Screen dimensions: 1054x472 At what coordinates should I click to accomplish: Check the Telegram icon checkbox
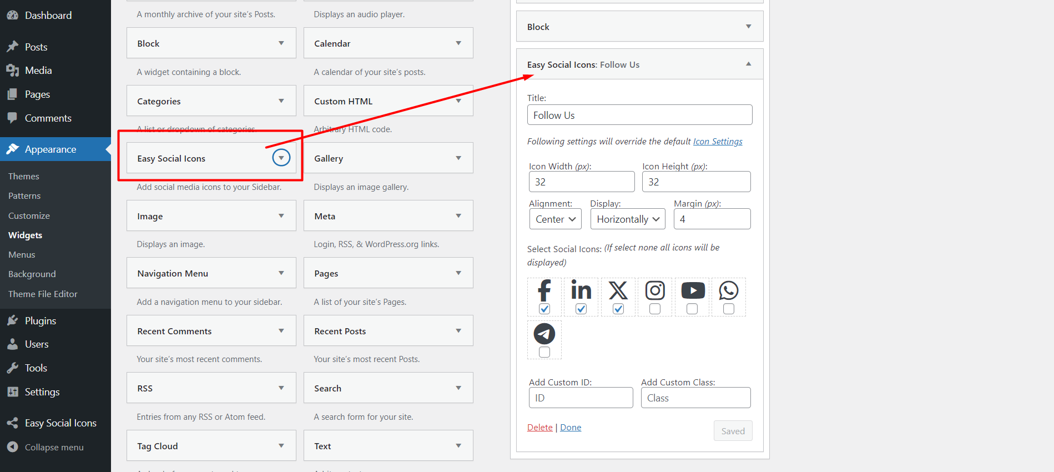point(544,352)
